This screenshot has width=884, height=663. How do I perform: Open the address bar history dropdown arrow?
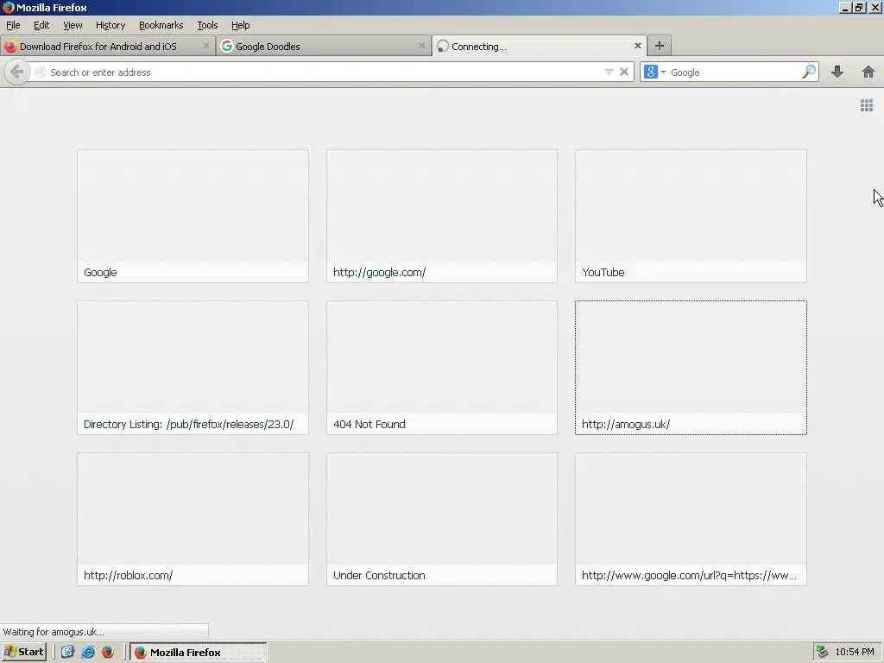(609, 73)
